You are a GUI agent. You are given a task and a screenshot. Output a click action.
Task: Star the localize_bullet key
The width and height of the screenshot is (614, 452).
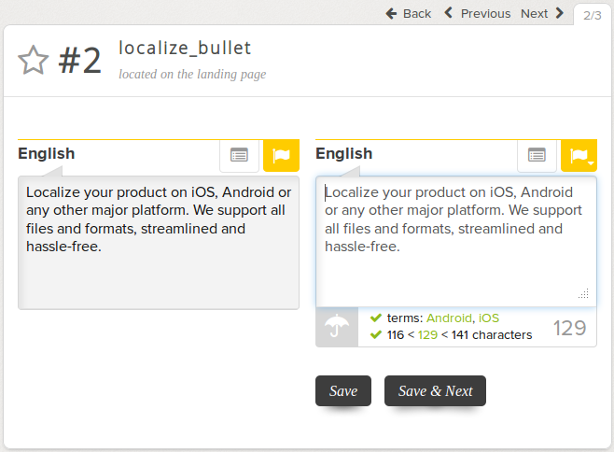[34, 60]
